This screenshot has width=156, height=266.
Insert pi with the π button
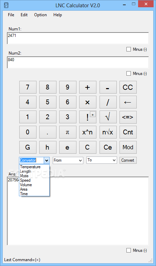click(68, 132)
